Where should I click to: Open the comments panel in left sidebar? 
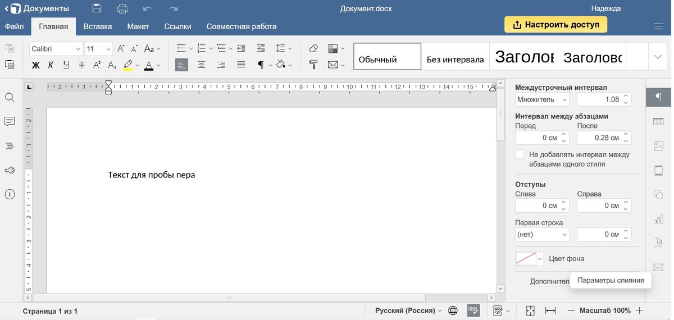pyautogui.click(x=10, y=122)
